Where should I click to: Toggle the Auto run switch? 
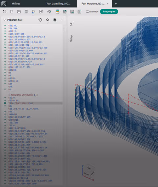88,12
